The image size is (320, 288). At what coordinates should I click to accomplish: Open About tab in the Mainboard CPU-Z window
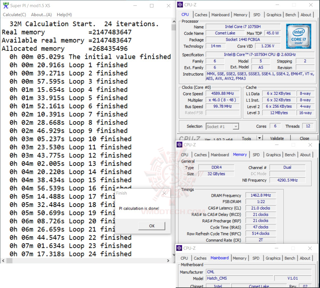305,258
